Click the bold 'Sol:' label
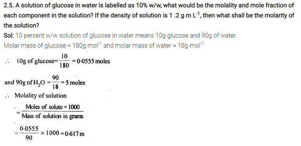The width and height of the screenshot is (301, 146). pyautogui.click(x=9, y=36)
